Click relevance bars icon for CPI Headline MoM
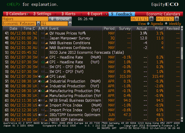This screenshot has width=185, height=133. click(46, 57)
